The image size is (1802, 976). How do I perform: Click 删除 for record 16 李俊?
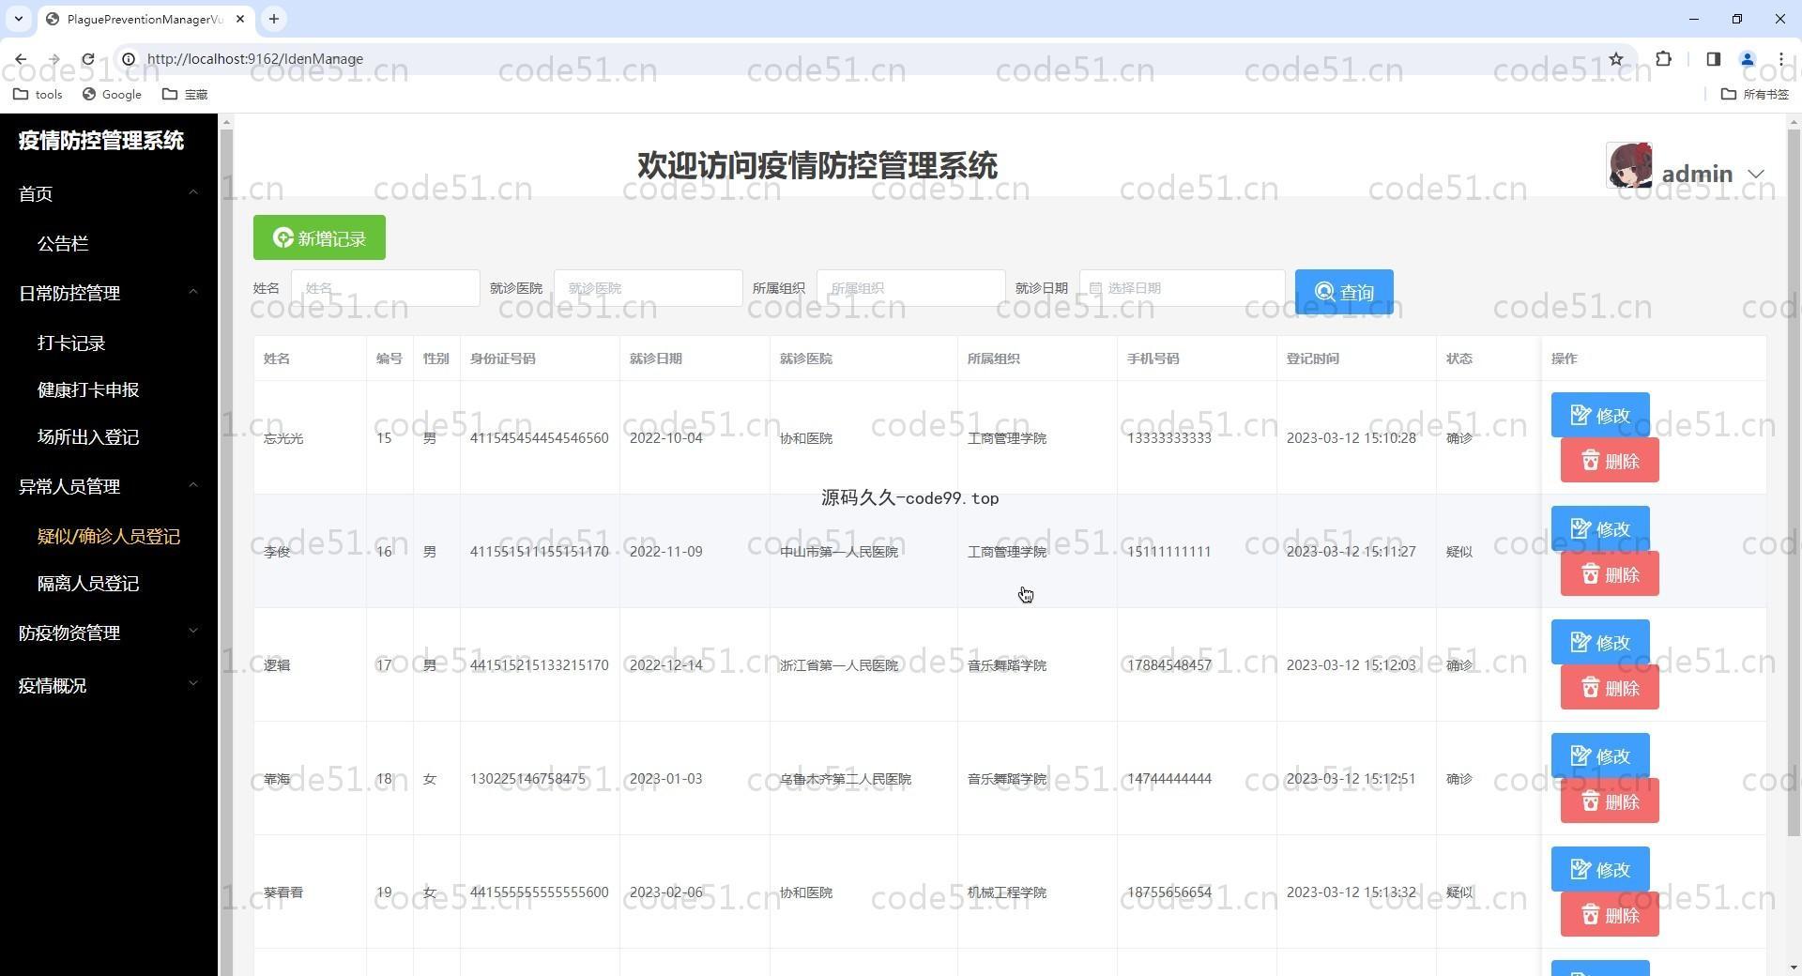(1610, 573)
